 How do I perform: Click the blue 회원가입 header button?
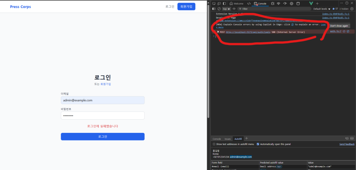pos(186,7)
